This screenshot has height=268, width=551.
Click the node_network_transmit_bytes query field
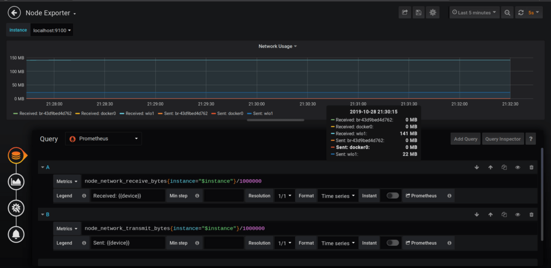click(309, 229)
